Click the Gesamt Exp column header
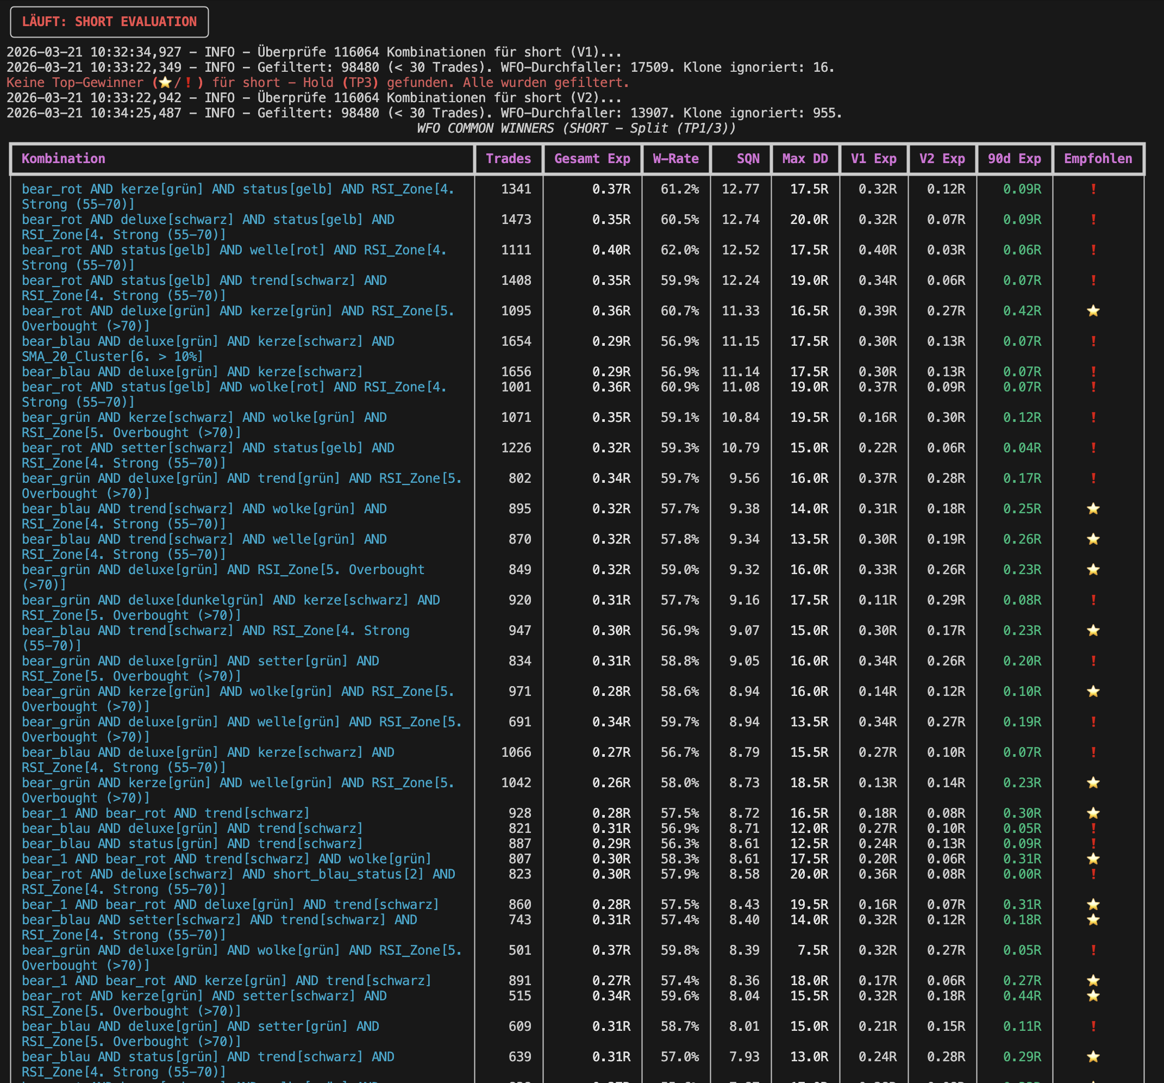This screenshot has height=1083, width=1164. (x=592, y=159)
